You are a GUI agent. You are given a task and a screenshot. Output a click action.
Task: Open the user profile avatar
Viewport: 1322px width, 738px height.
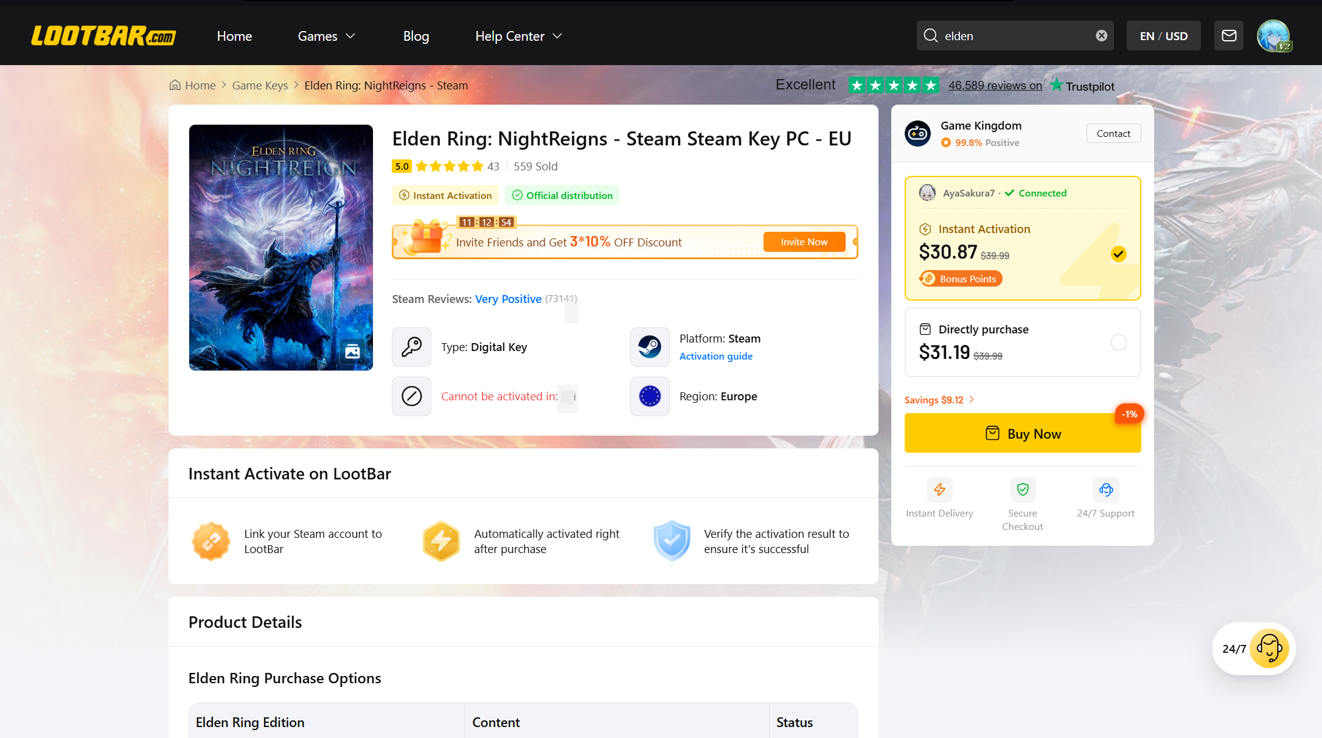click(1273, 36)
